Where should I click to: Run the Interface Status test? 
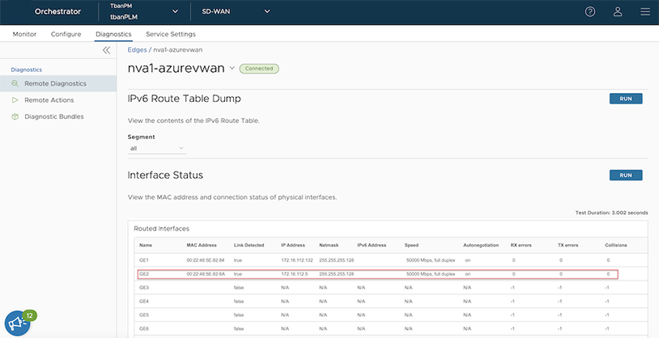[x=625, y=175]
